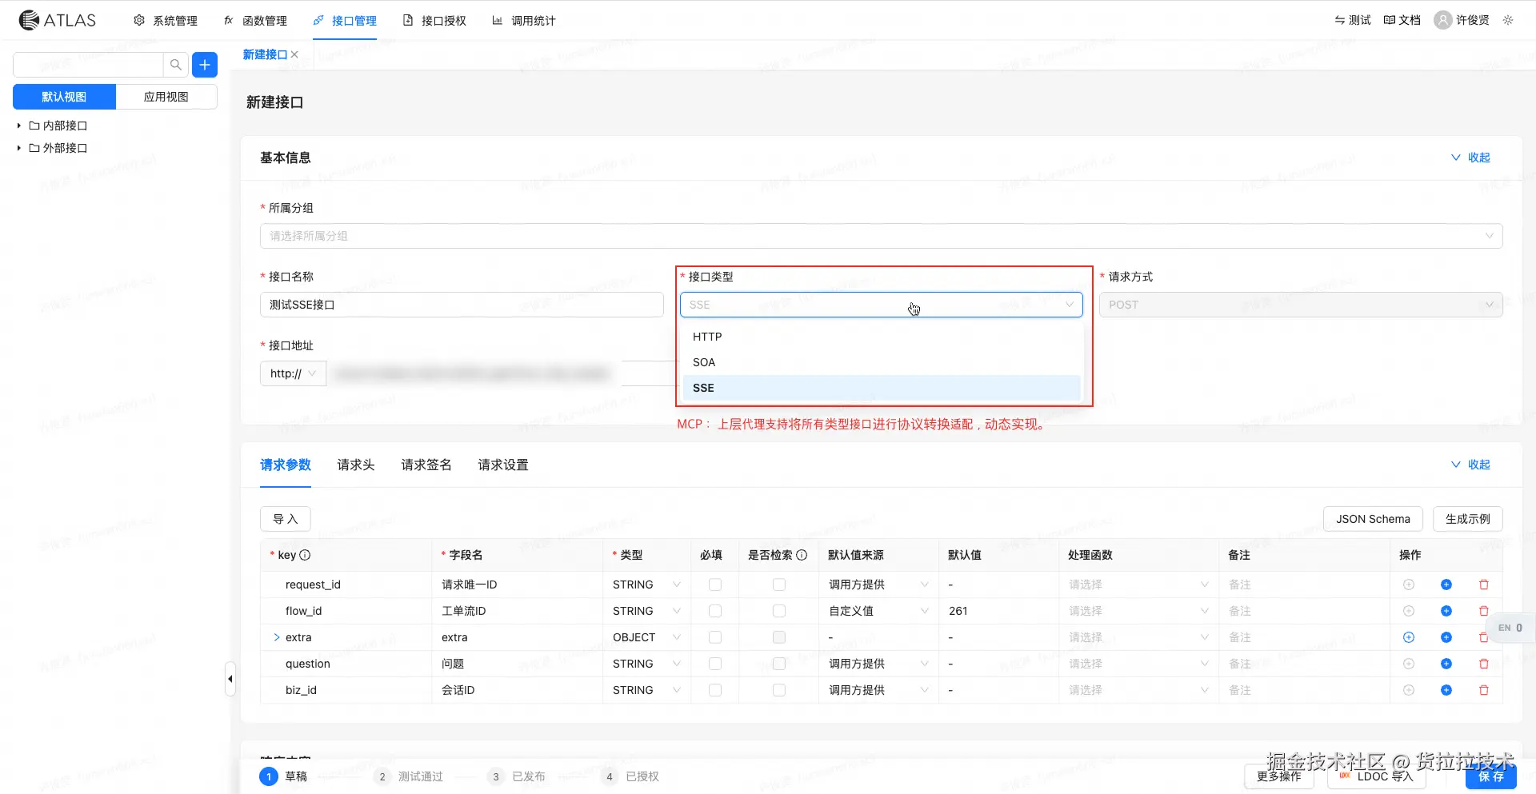Enable 必填 checkbox for request_id

pos(714,585)
